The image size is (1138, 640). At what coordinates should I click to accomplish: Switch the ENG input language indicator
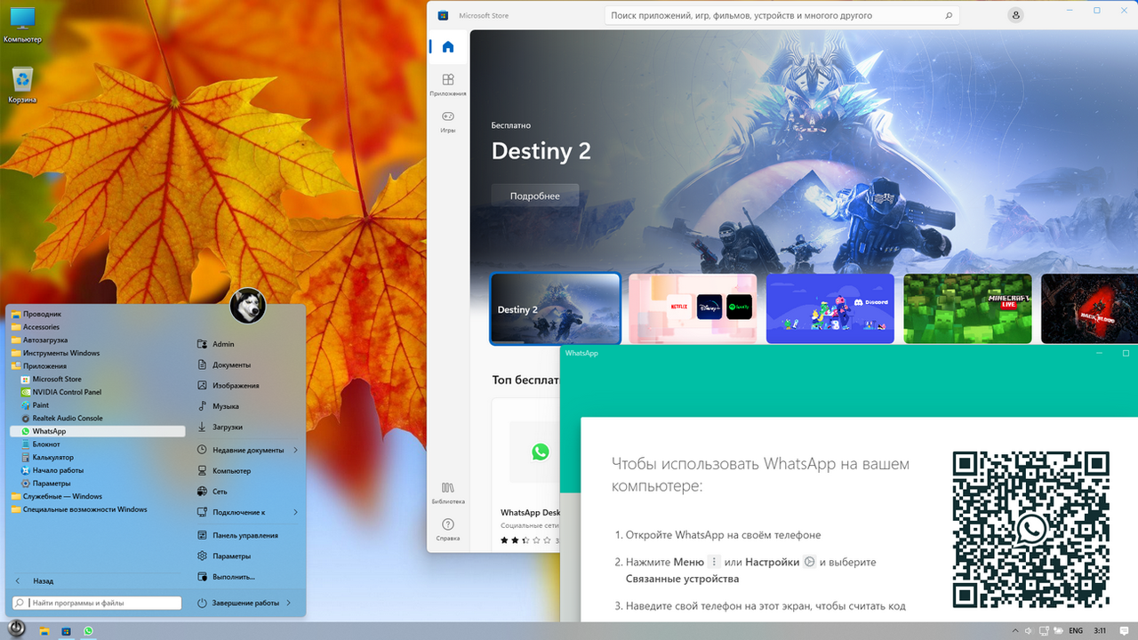[x=1076, y=630]
